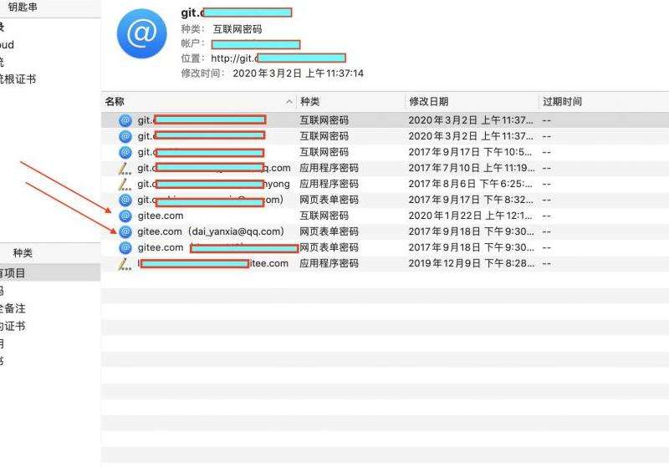The width and height of the screenshot is (669, 467).
Task: Click the large blue @ icon in the details header
Action: 142,33
